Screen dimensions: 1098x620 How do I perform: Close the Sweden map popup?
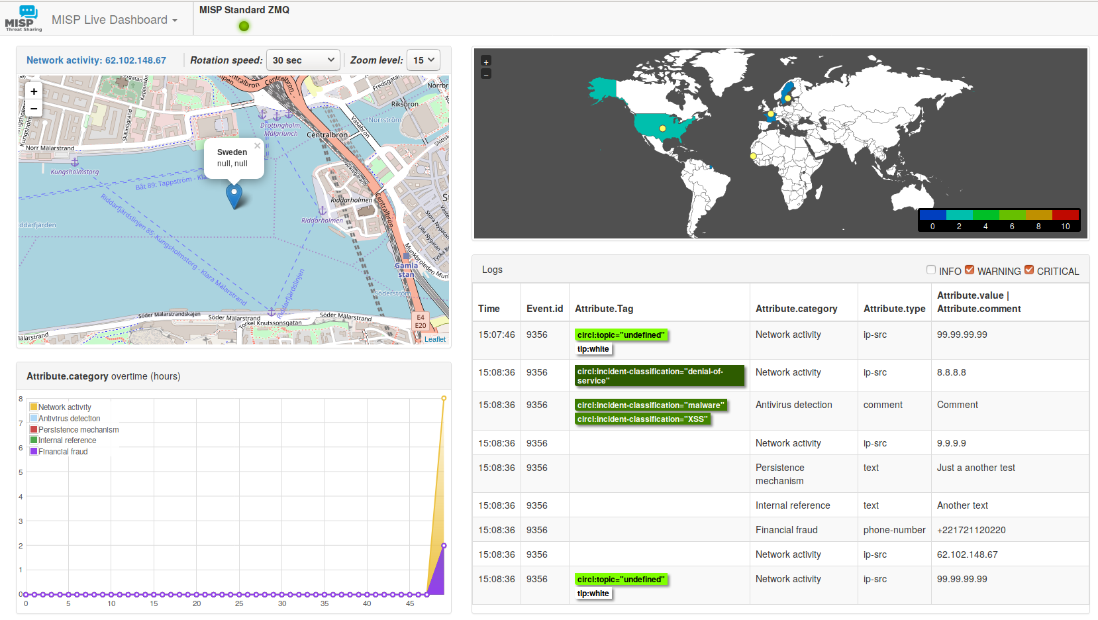(258, 146)
